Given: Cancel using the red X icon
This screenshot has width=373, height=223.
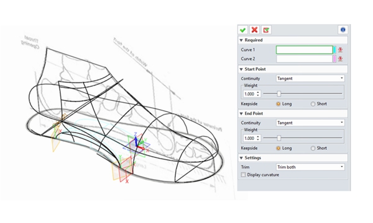Looking at the screenshot, I should pos(254,30).
